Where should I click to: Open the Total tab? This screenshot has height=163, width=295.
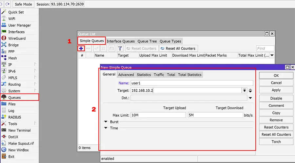click(x=171, y=75)
